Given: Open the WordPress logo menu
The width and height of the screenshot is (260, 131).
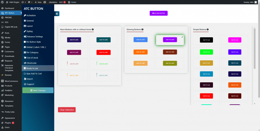Looking at the screenshot, I should pyautogui.click(x=2, y=2).
